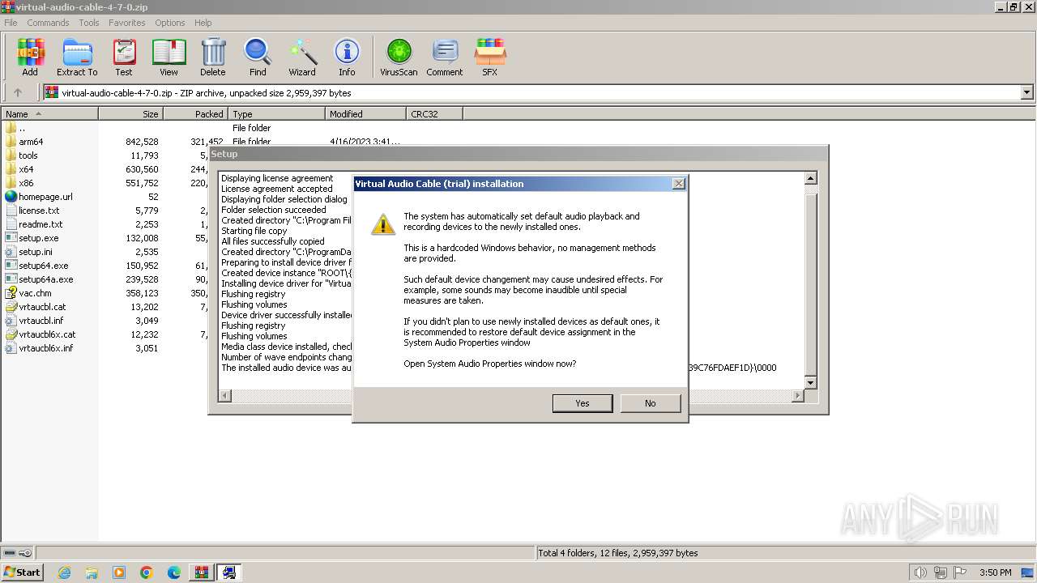Select vrtaucbl6x.cat file
The width and height of the screenshot is (1037, 583).
[47, 334]
